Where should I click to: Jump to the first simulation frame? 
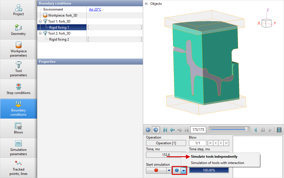(165, 130)
